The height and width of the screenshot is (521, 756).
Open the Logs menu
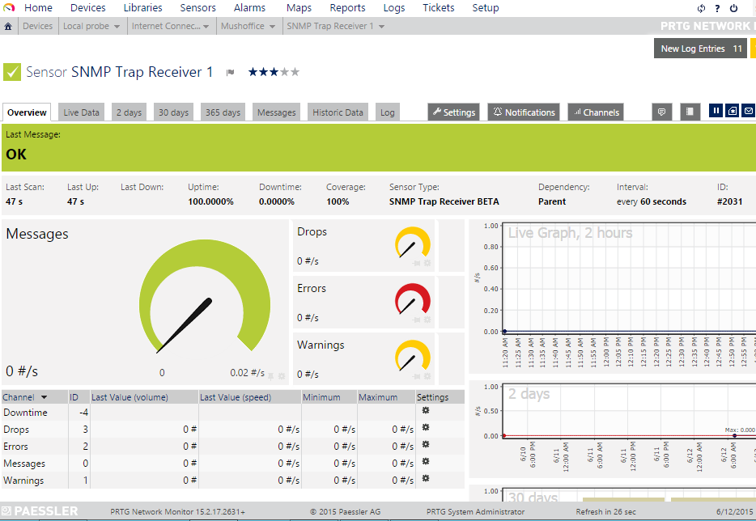click(x=394, y=8)
